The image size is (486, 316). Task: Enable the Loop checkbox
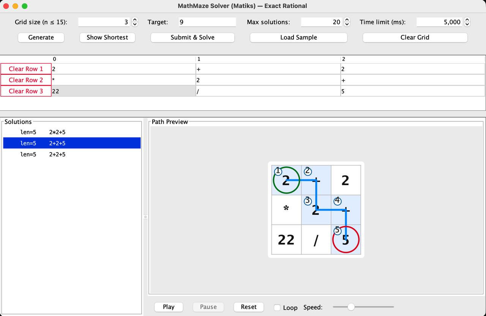point(277,307)
